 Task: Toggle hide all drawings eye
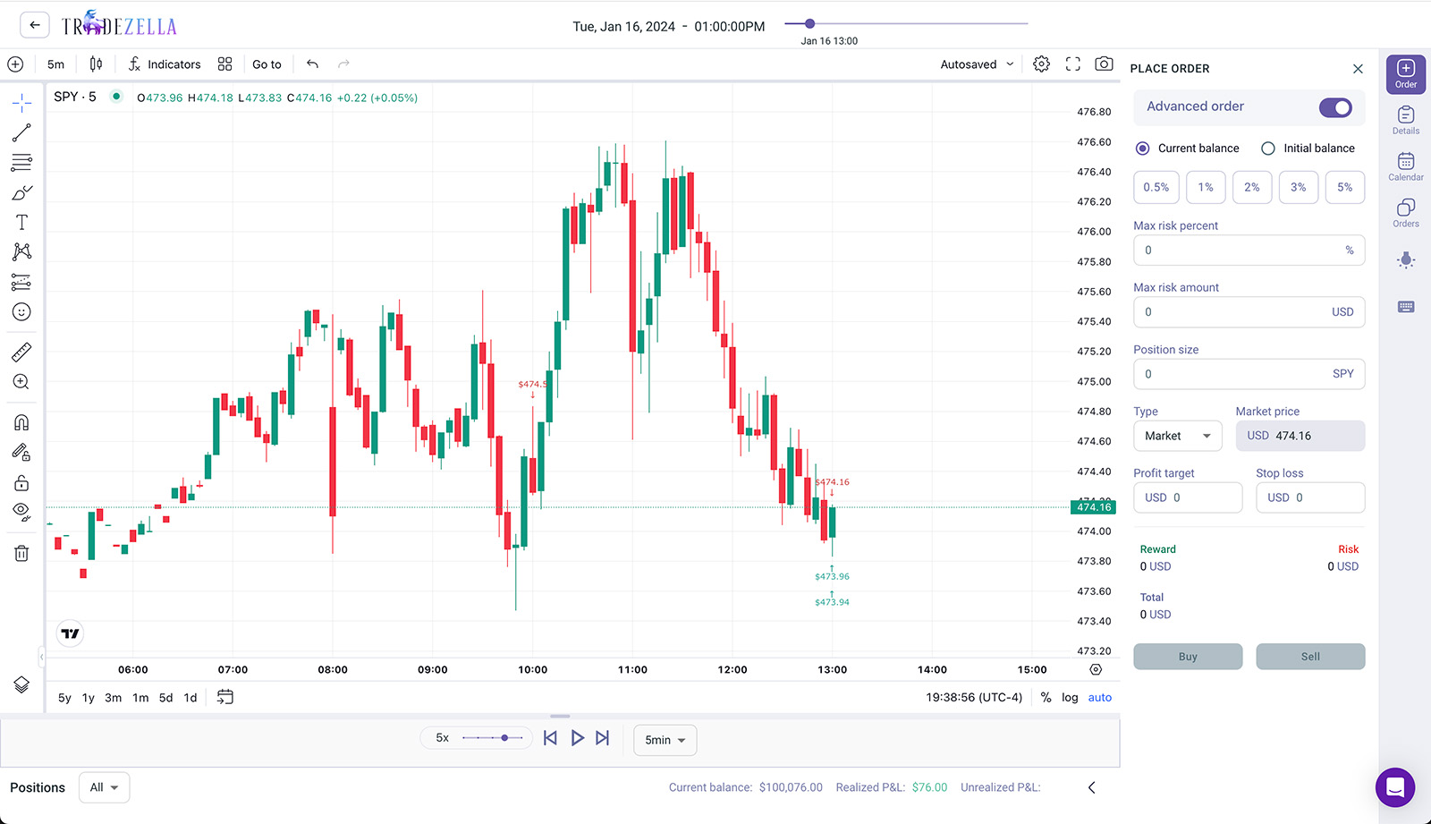click(21, 513)
